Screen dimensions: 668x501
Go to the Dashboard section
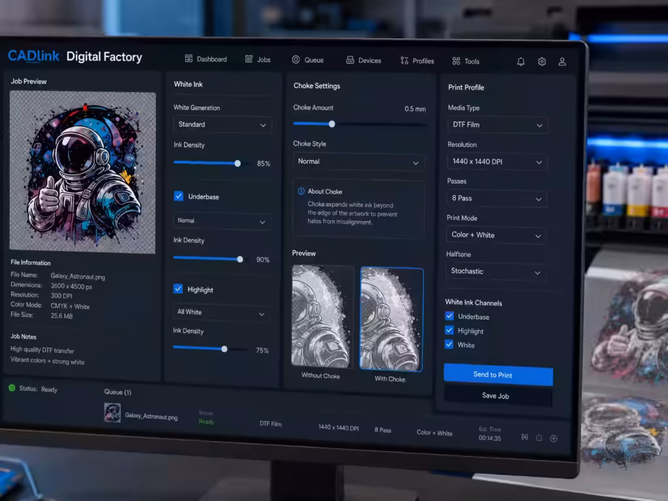point(205,59)
